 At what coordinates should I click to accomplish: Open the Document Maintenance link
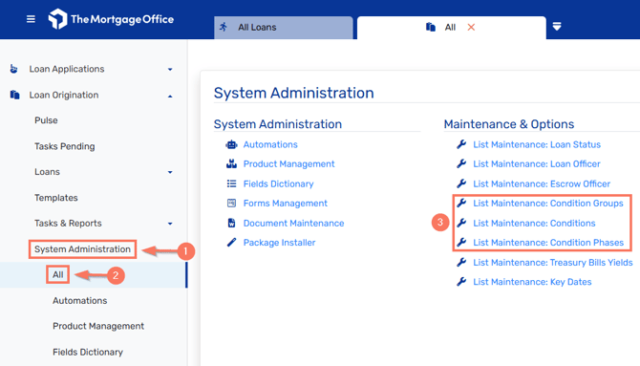coord(294,224)
